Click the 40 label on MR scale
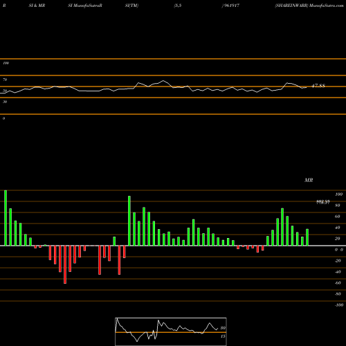 click(338, 228)
